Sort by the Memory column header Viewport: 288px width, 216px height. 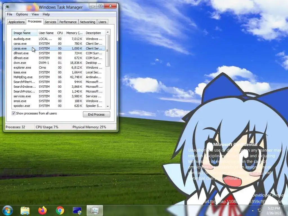74,33
